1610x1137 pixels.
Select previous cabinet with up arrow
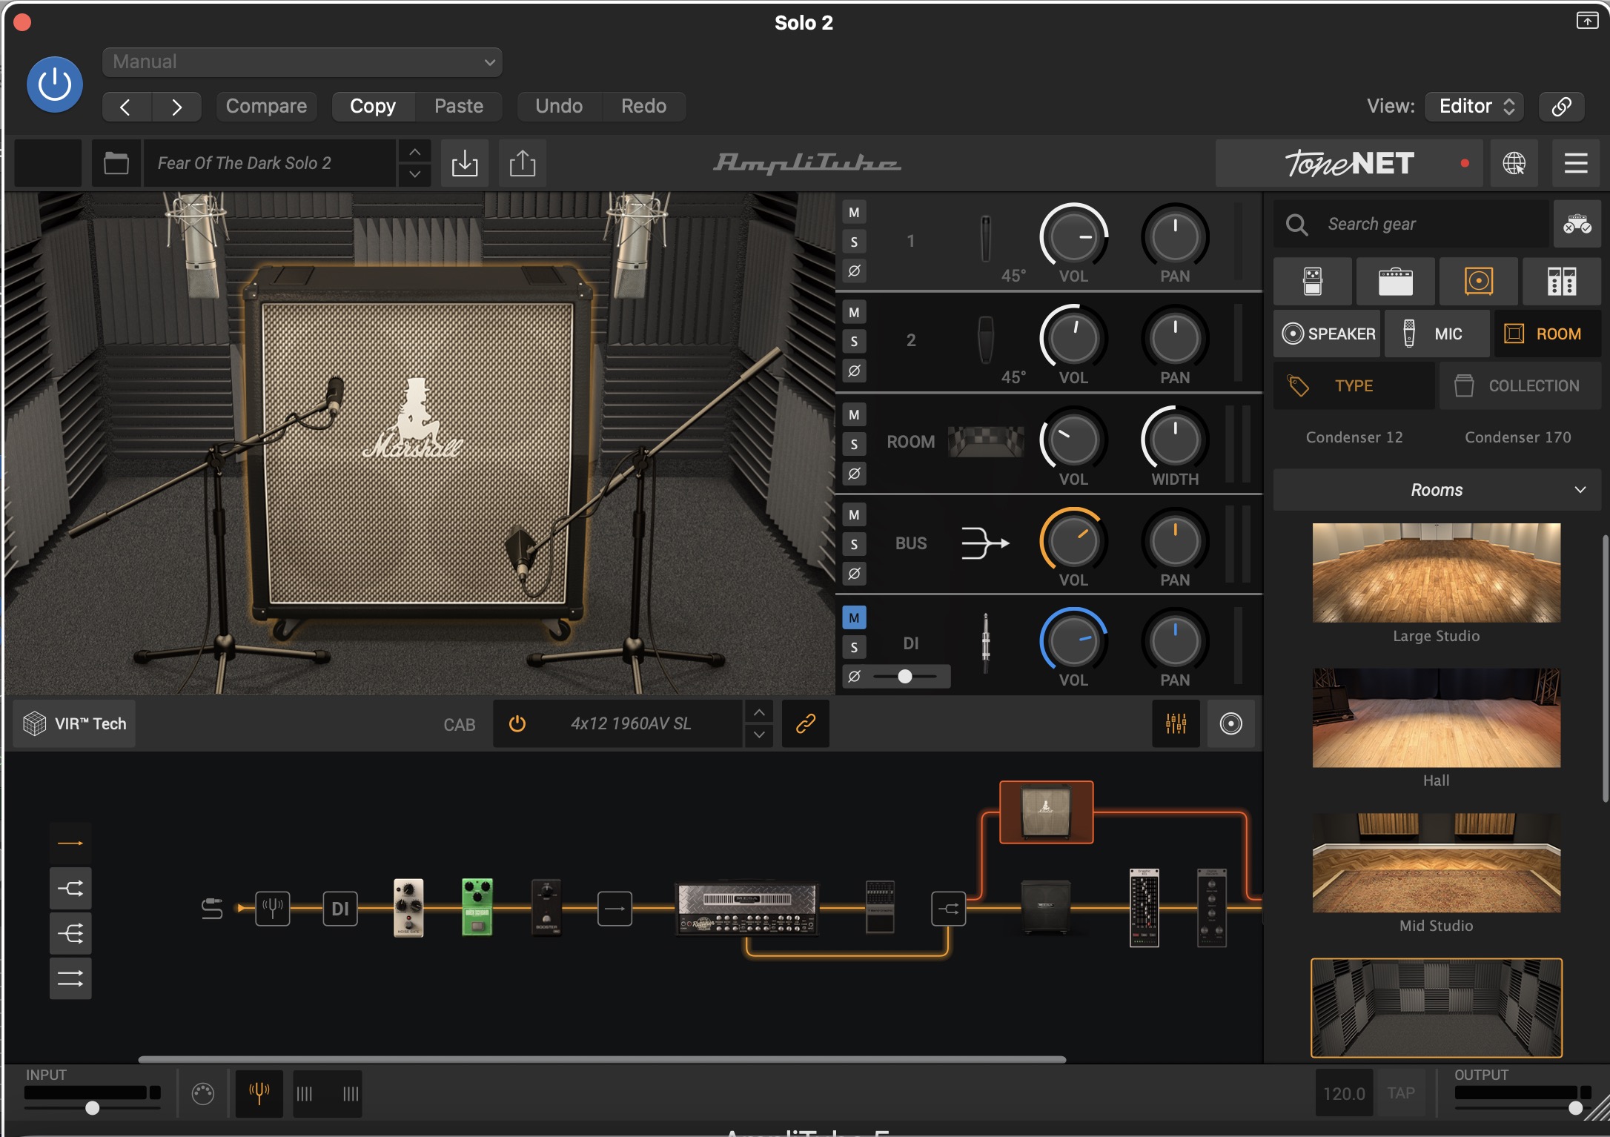(759, 713)
